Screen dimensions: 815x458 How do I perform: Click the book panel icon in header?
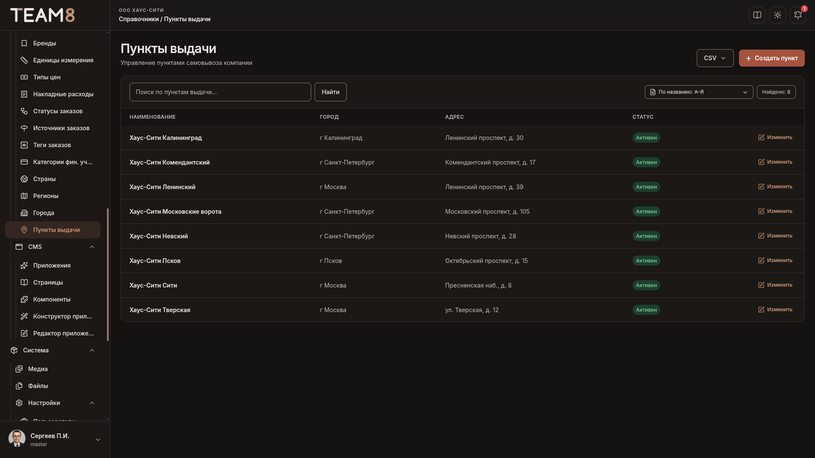pos(757,15)
